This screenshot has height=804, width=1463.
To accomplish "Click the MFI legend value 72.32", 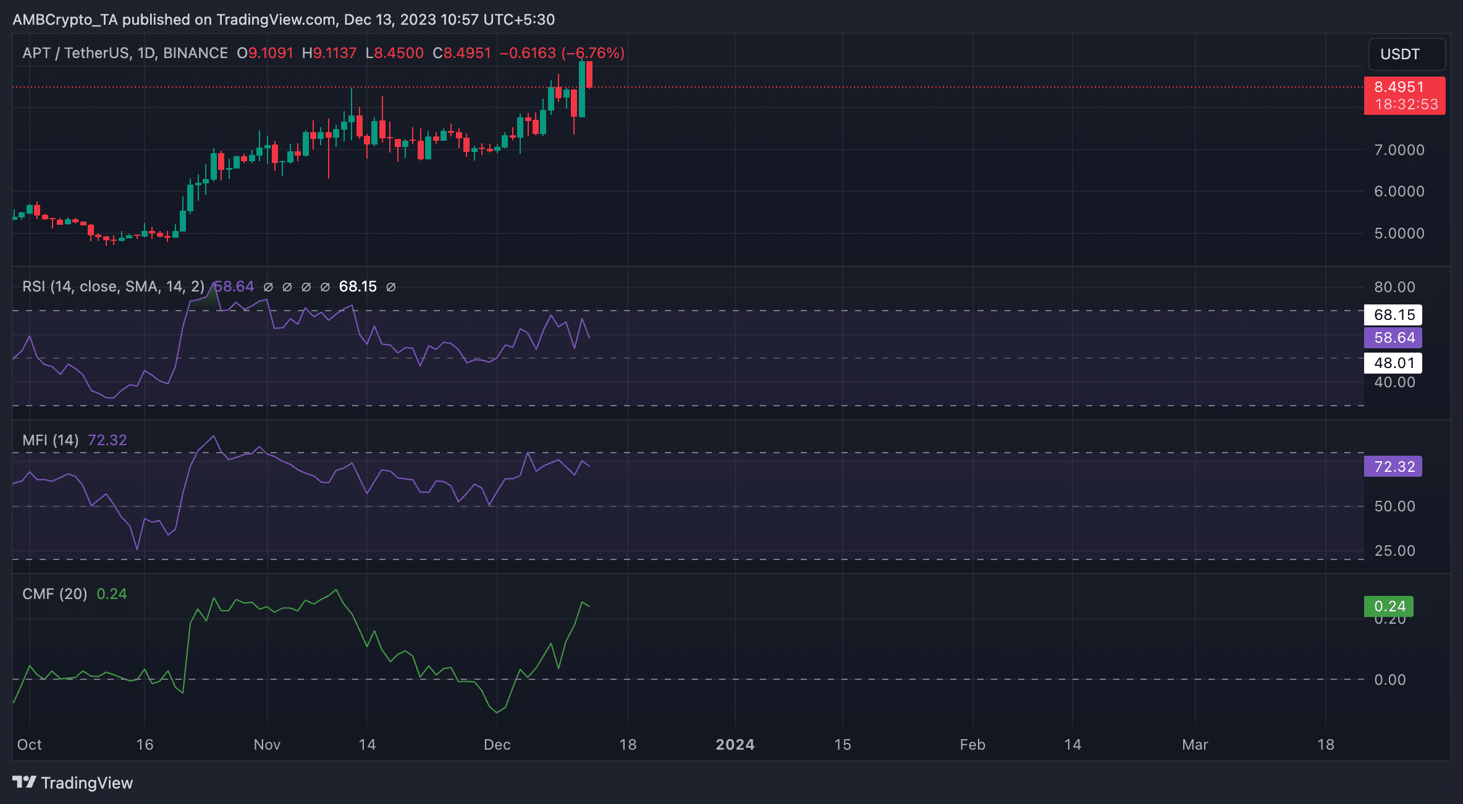I will (108, 440).
